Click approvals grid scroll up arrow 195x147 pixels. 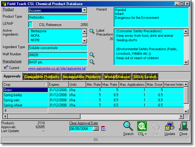pos(186,84)
